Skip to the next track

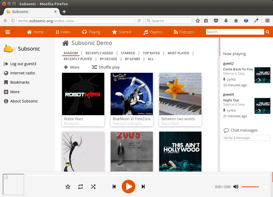[143, 187]
